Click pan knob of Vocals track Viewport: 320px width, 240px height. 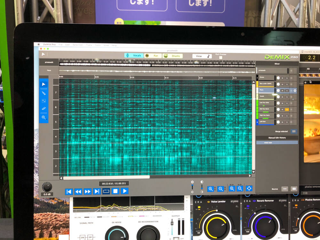[278, 97]
